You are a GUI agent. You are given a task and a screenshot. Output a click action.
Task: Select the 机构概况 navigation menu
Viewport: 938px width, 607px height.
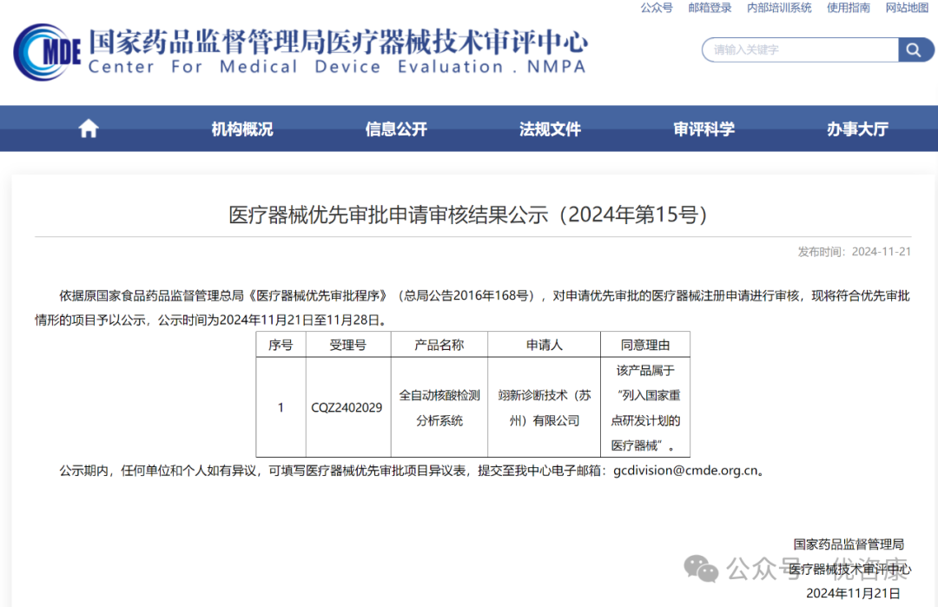click(x=242, y=129)
